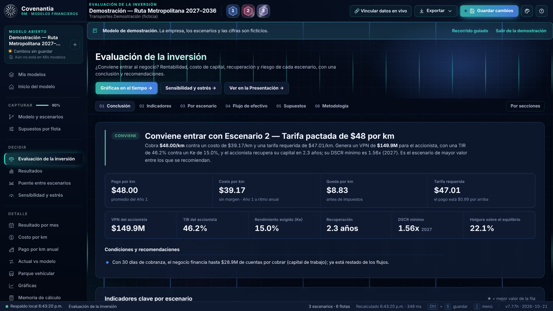Click the Resultados bar chart icon
Screen dimensions: 553x311
pyautogui.click(x=11, y=171)
